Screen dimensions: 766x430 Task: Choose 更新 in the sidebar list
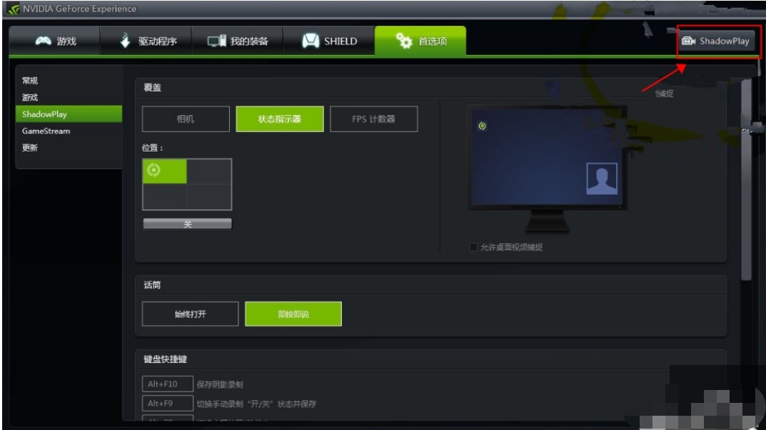click(x=30, y=148)
